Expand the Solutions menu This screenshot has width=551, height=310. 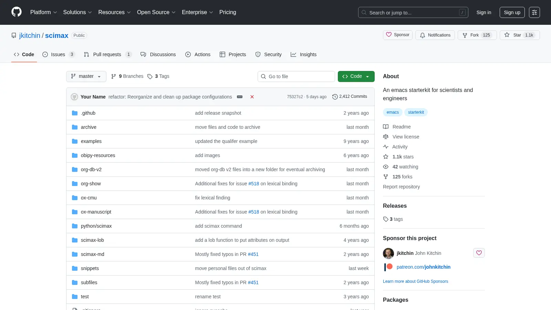point(77,12)
